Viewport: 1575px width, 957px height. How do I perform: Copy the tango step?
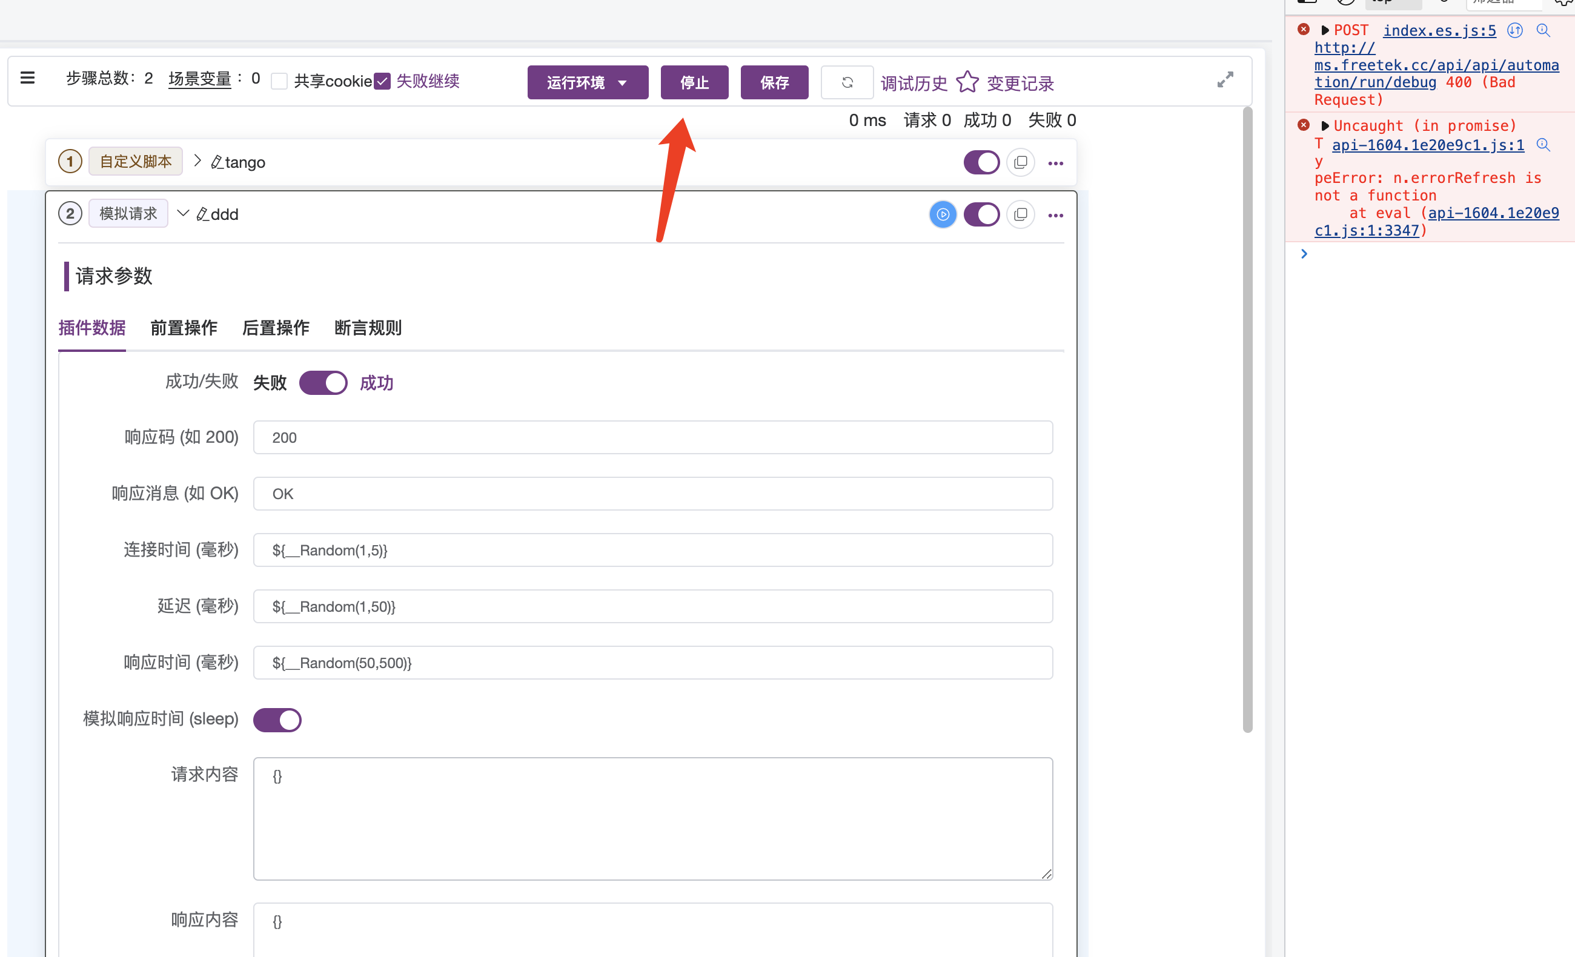point(1021,162)
